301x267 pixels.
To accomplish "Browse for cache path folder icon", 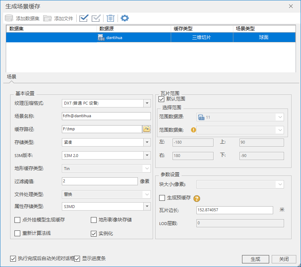I will tap(147, 129).
